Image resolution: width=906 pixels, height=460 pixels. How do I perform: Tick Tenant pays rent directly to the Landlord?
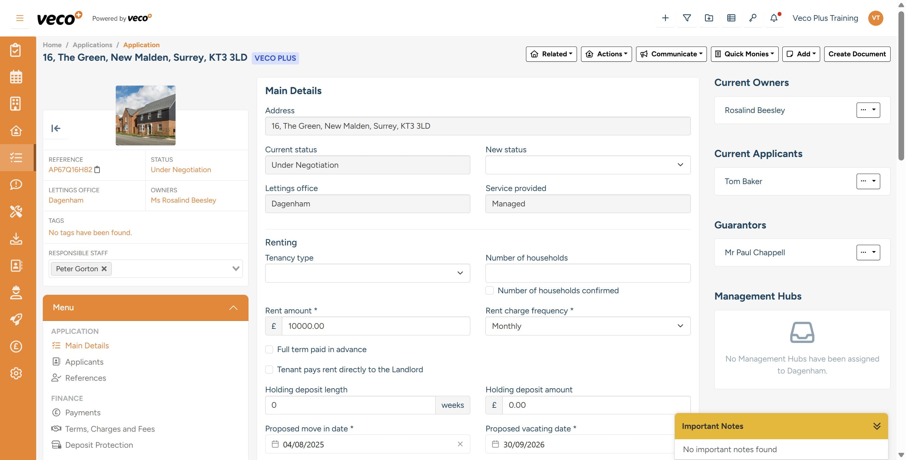(269, 370)
